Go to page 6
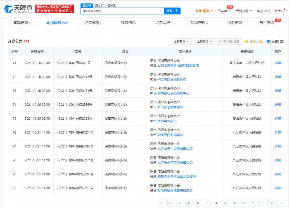Viewport: 289px width, 208px height. click(x=198, y=203)
